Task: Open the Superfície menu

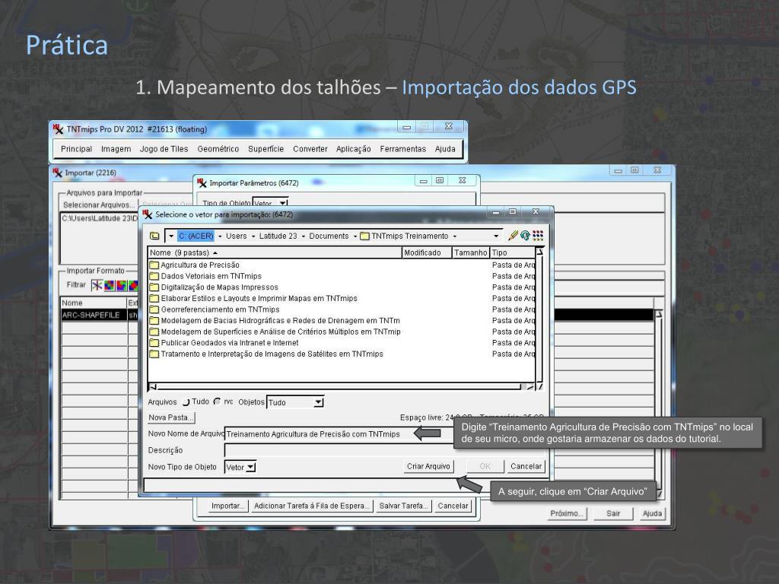Action: (265, 149)
